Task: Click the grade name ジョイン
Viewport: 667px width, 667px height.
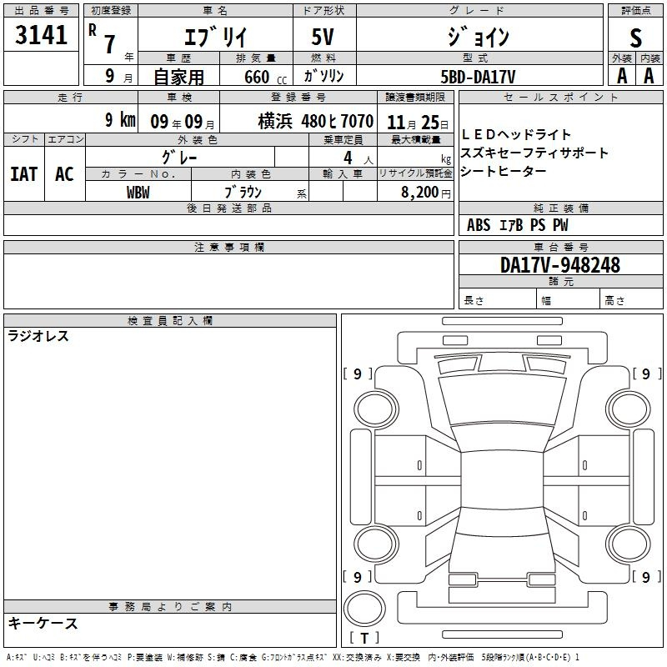Action: [479, 38]
